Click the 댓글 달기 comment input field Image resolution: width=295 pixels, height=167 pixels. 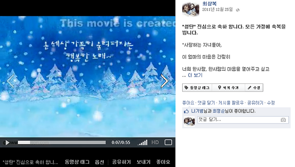[x=243, y=120]
